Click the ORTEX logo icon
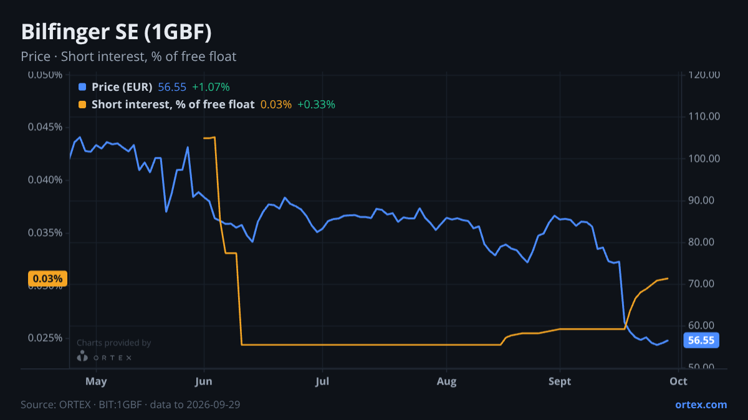This screenshot has width=748, height=420. 82,356
